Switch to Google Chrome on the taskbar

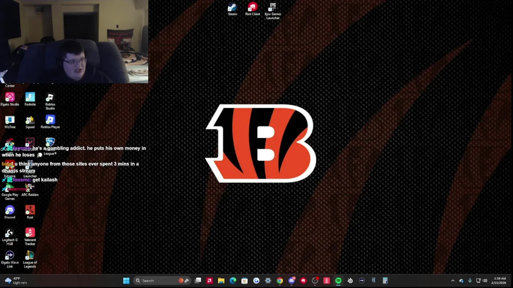280,281
